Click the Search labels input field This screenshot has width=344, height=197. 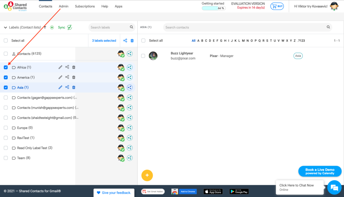pos(112,27)
